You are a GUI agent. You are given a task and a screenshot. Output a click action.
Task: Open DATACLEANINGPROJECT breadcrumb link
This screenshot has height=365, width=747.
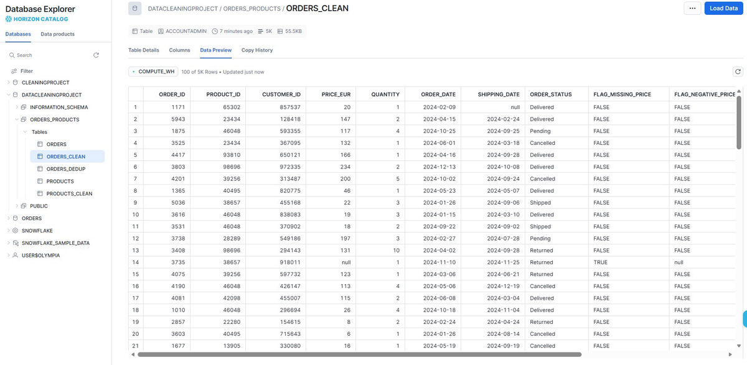(x=182, y=9)
